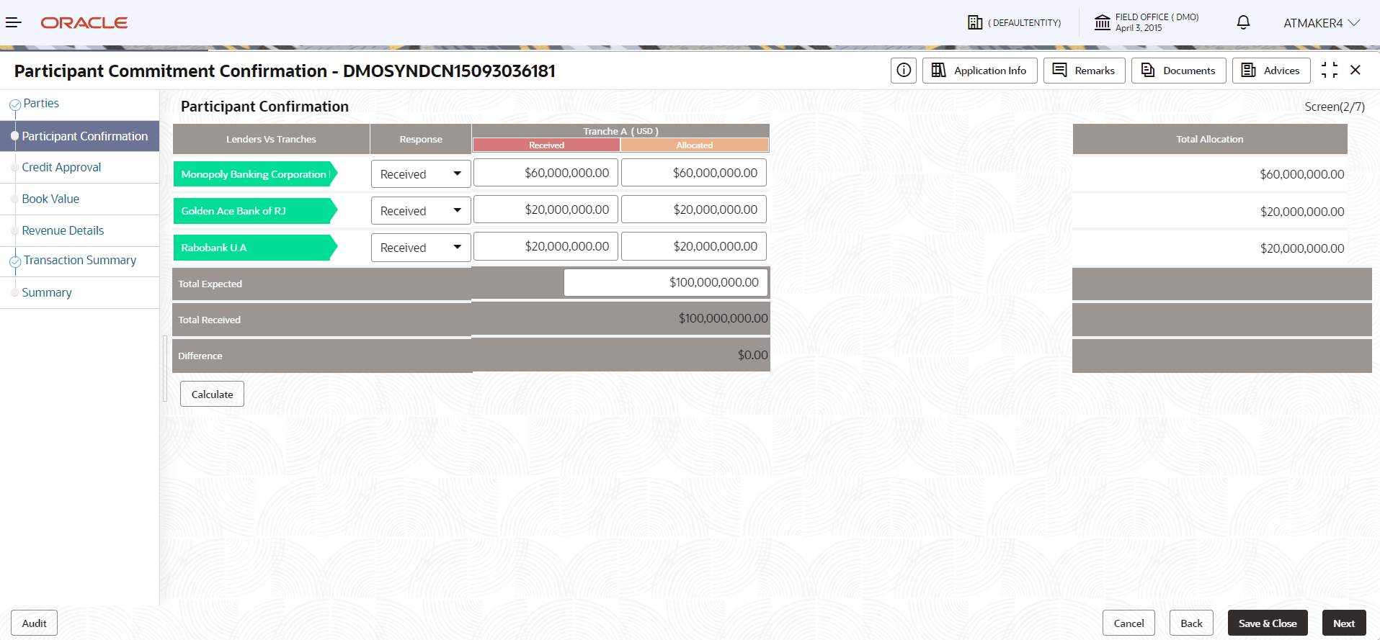The height and width of the screenshot is (640, 1380).
Task: Open the Audit panel
Action: point(34,623)
